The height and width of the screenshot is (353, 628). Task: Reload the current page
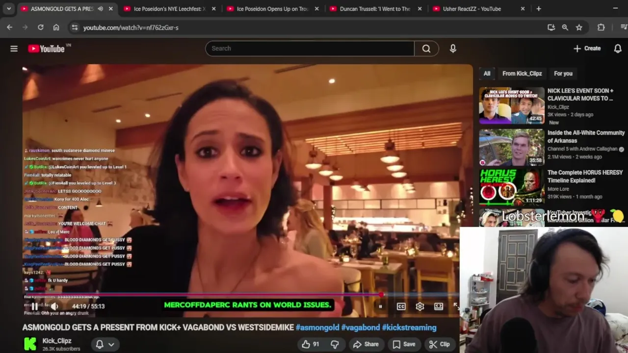[x=41, y=27]
